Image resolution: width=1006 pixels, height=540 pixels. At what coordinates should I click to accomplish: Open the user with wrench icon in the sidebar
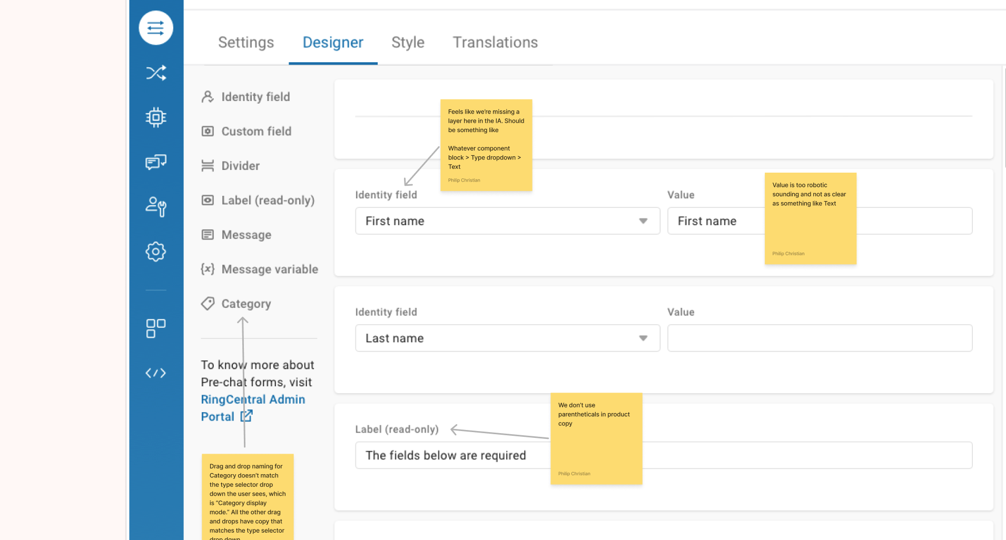coord(156,206)
